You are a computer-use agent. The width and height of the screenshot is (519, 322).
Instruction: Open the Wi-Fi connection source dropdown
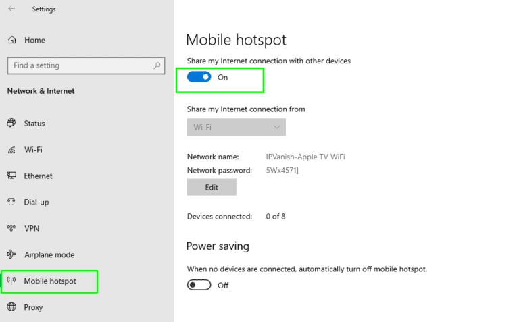[x=236, y=127]
